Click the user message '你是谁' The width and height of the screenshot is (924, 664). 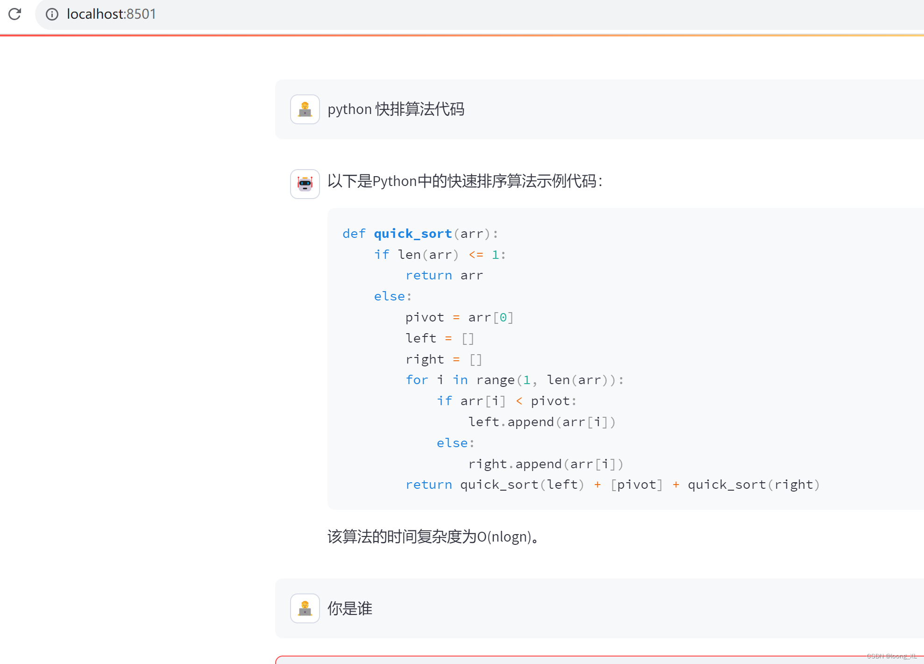click(x=350, y=608)
